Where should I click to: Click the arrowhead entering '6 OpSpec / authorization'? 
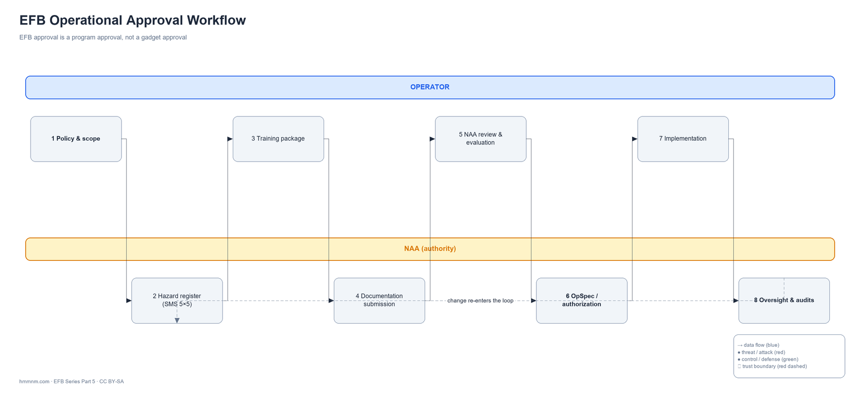coord(534,301)
